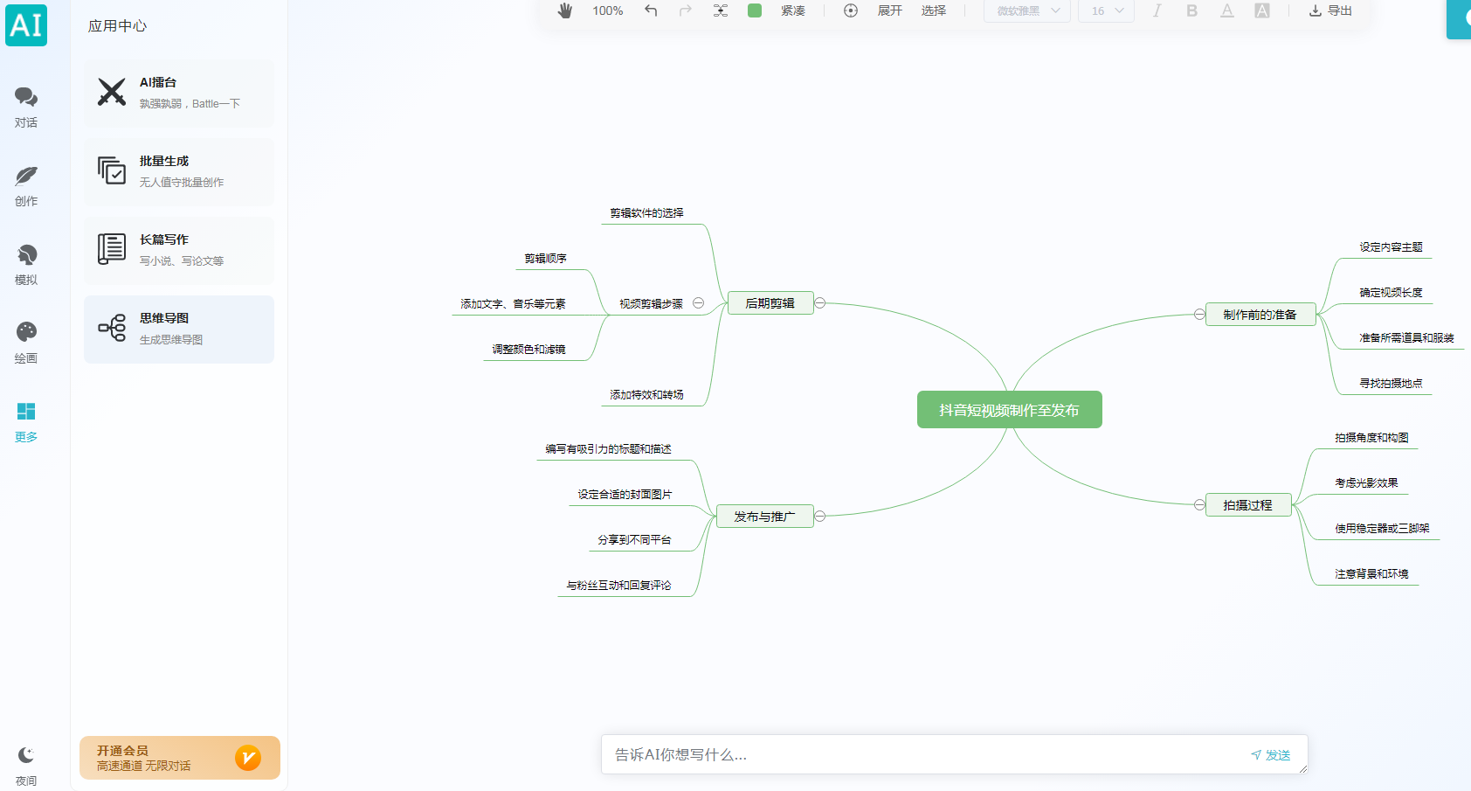Select the 发布与推广 node

pos(765,517)
